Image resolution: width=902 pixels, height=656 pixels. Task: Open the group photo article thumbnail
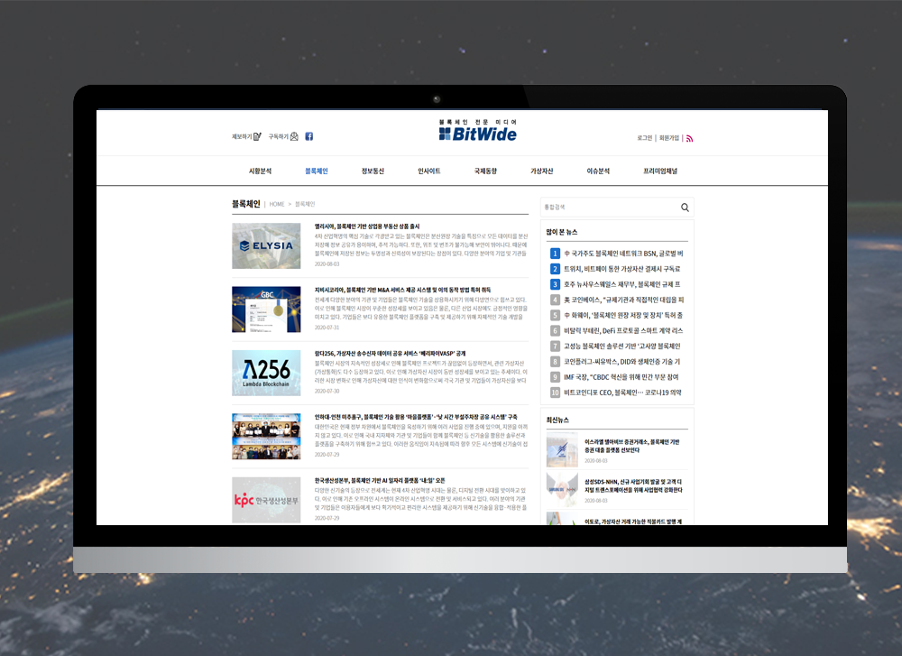[266, 436]
